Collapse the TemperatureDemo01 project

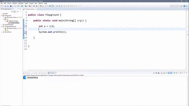[x=1, y=26]
